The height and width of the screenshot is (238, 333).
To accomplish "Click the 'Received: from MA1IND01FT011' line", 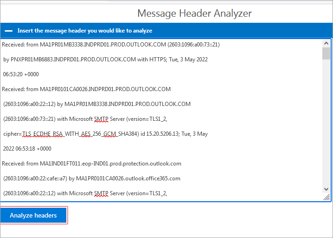I will pyautogui.click(x=91, y=164).
